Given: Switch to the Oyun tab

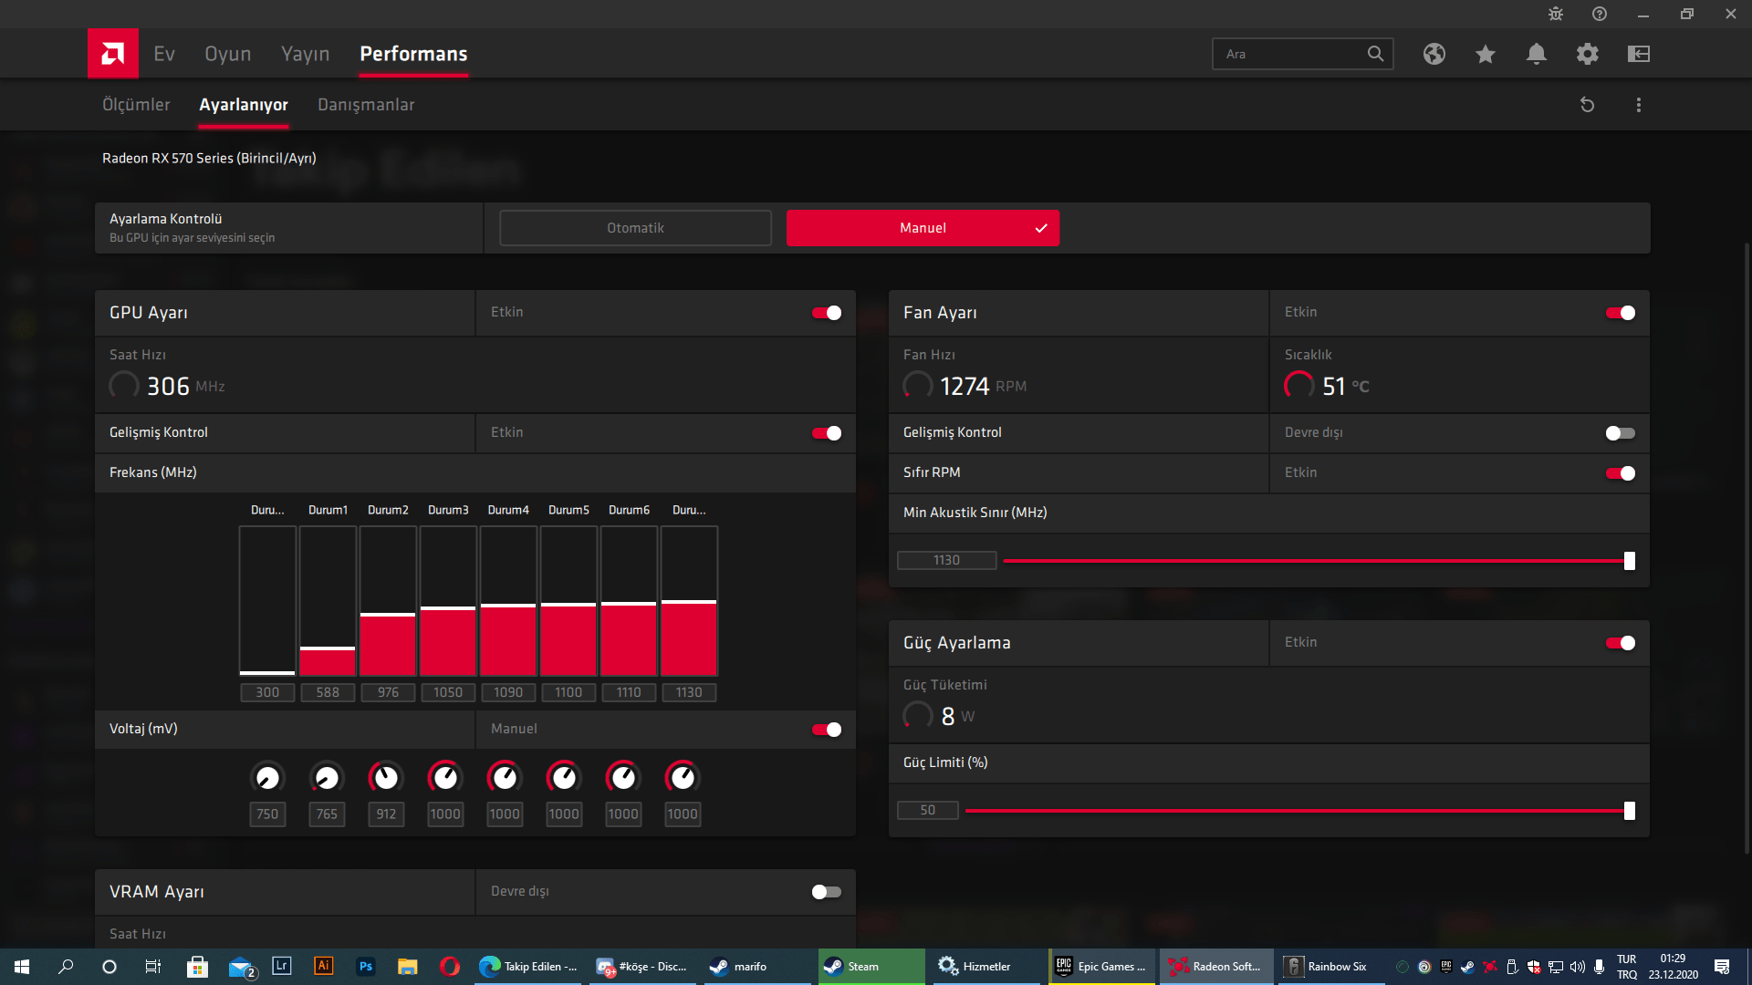Looking at the screenshot, I should pyautogui.click(x=227, y=54).
